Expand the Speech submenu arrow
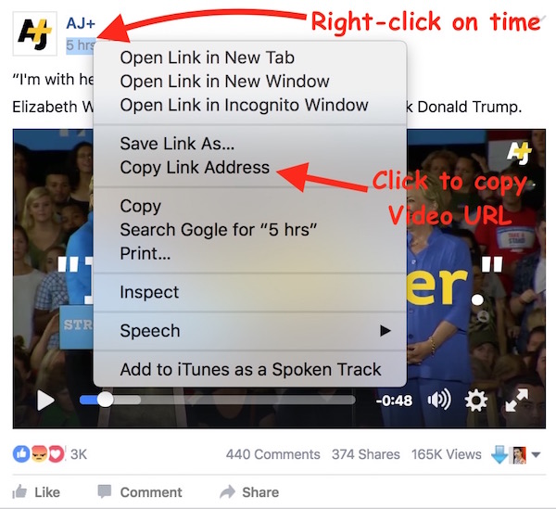Viewport: 556px width, 509px height. tap(385, 331)
